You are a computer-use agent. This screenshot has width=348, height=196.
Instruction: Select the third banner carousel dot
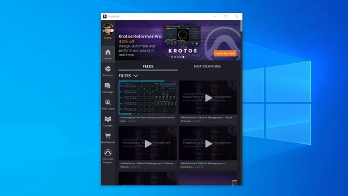(178, 57)
